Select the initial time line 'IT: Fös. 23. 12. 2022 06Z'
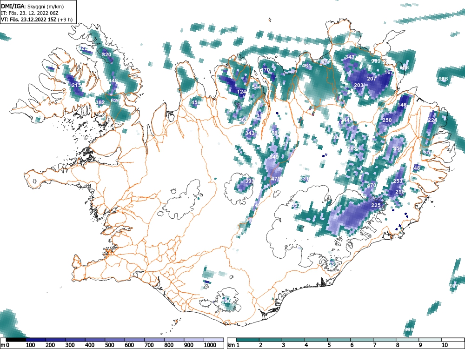Viewport: 465px width, 349px height. click(x=30, y=13)
